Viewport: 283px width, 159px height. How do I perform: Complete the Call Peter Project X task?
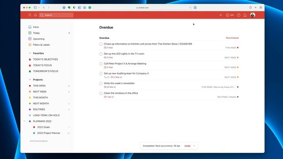coord(101,64)
